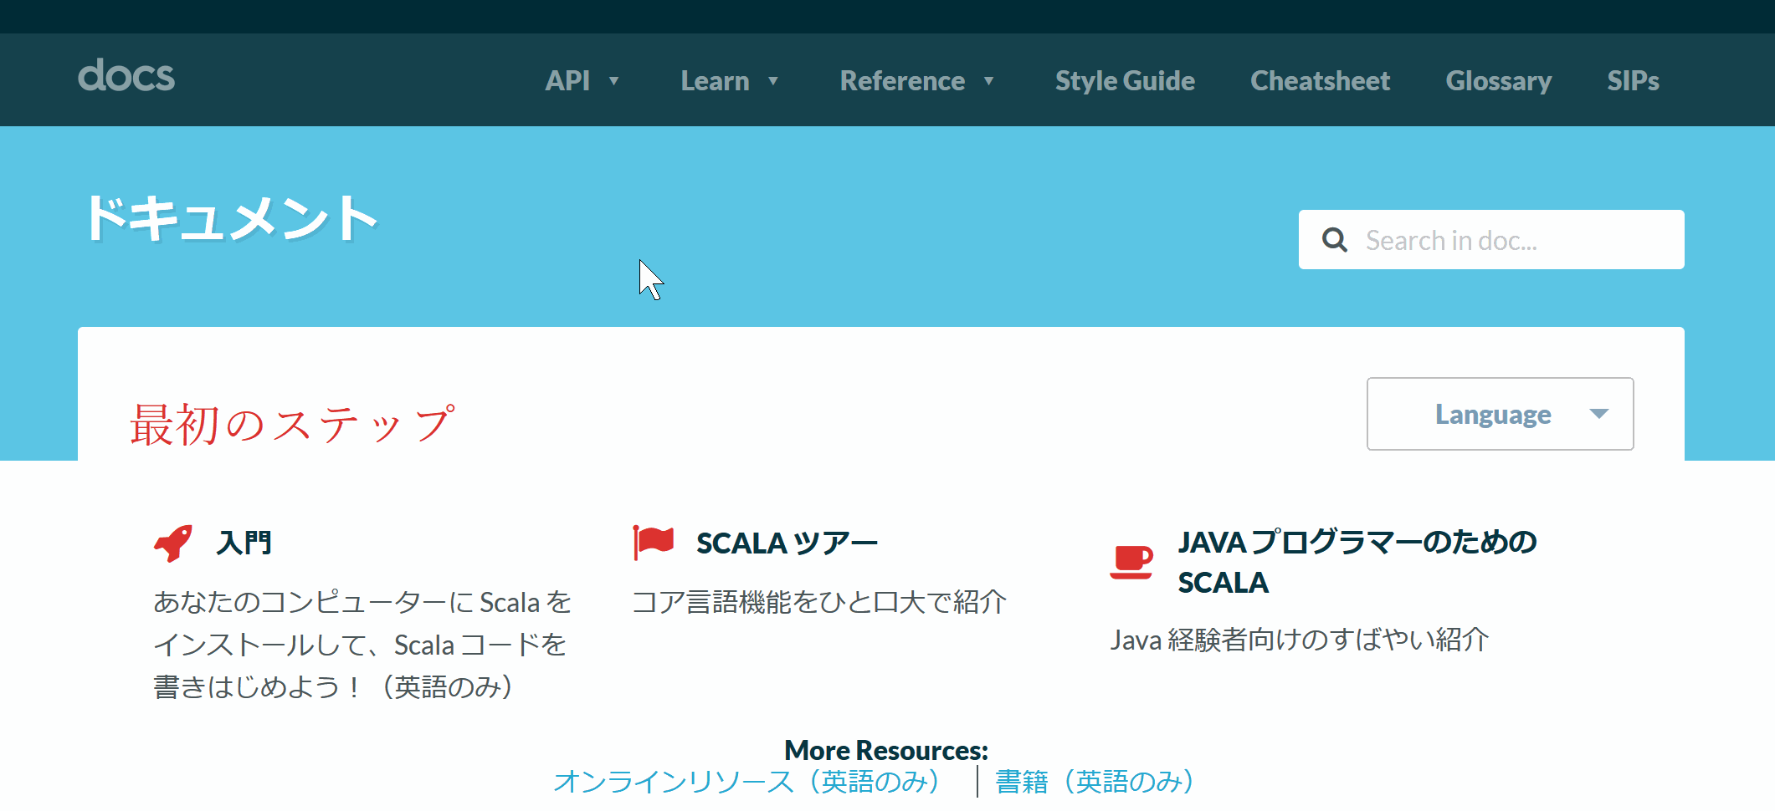Screen dimensions: 1775x811
Task: Click the コア言語機能をひと口大で紹介 description
Action: click(x=818, y=602)
